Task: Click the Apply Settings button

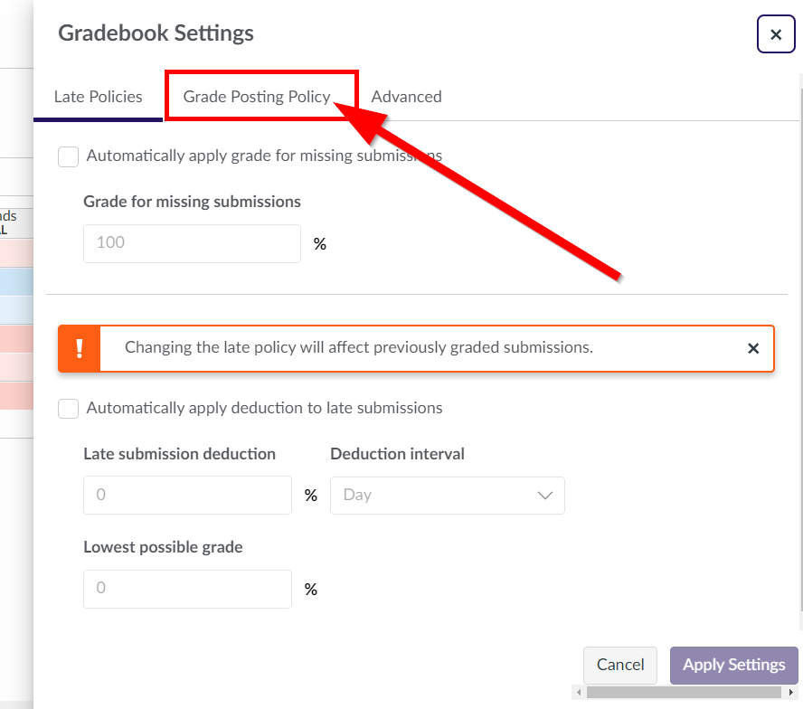Action: 733,665
